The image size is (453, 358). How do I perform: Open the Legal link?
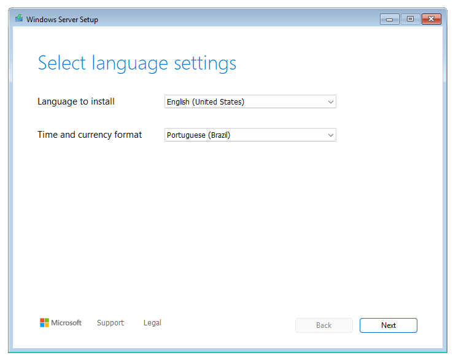click(152, 323)
